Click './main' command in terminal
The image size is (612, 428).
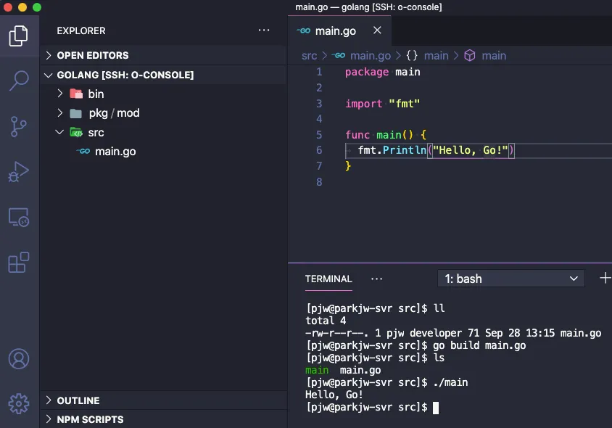click(x=450, y=382)
